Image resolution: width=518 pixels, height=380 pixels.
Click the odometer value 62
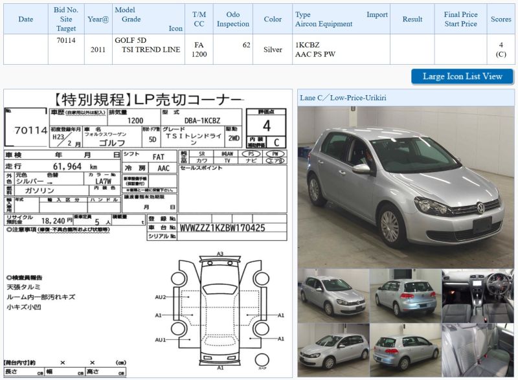pos(247,45)
